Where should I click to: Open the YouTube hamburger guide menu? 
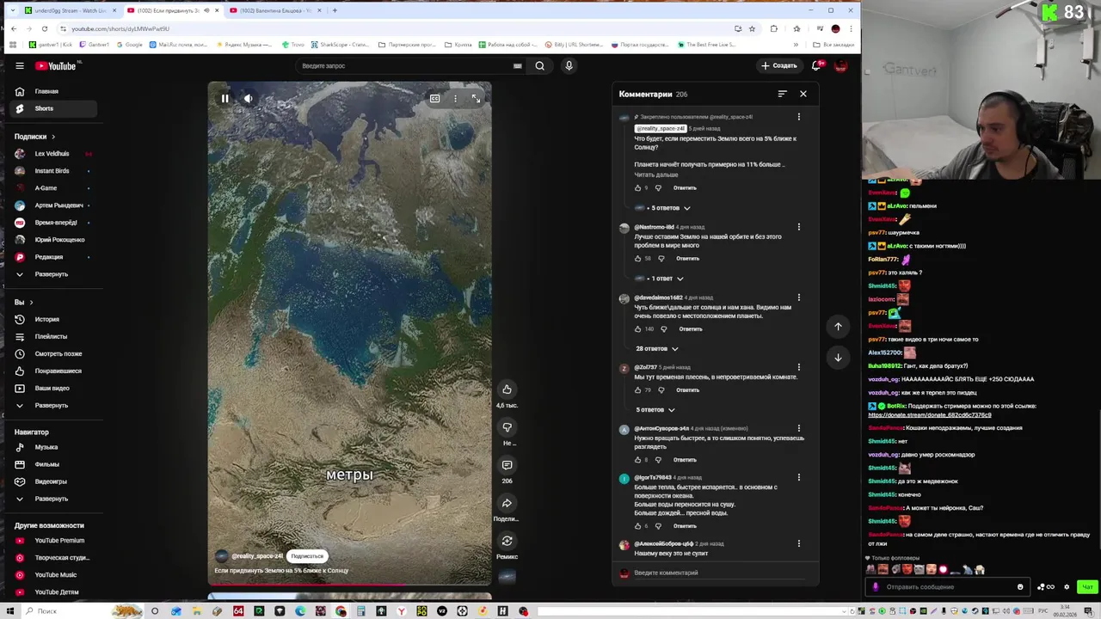point(19,65)
